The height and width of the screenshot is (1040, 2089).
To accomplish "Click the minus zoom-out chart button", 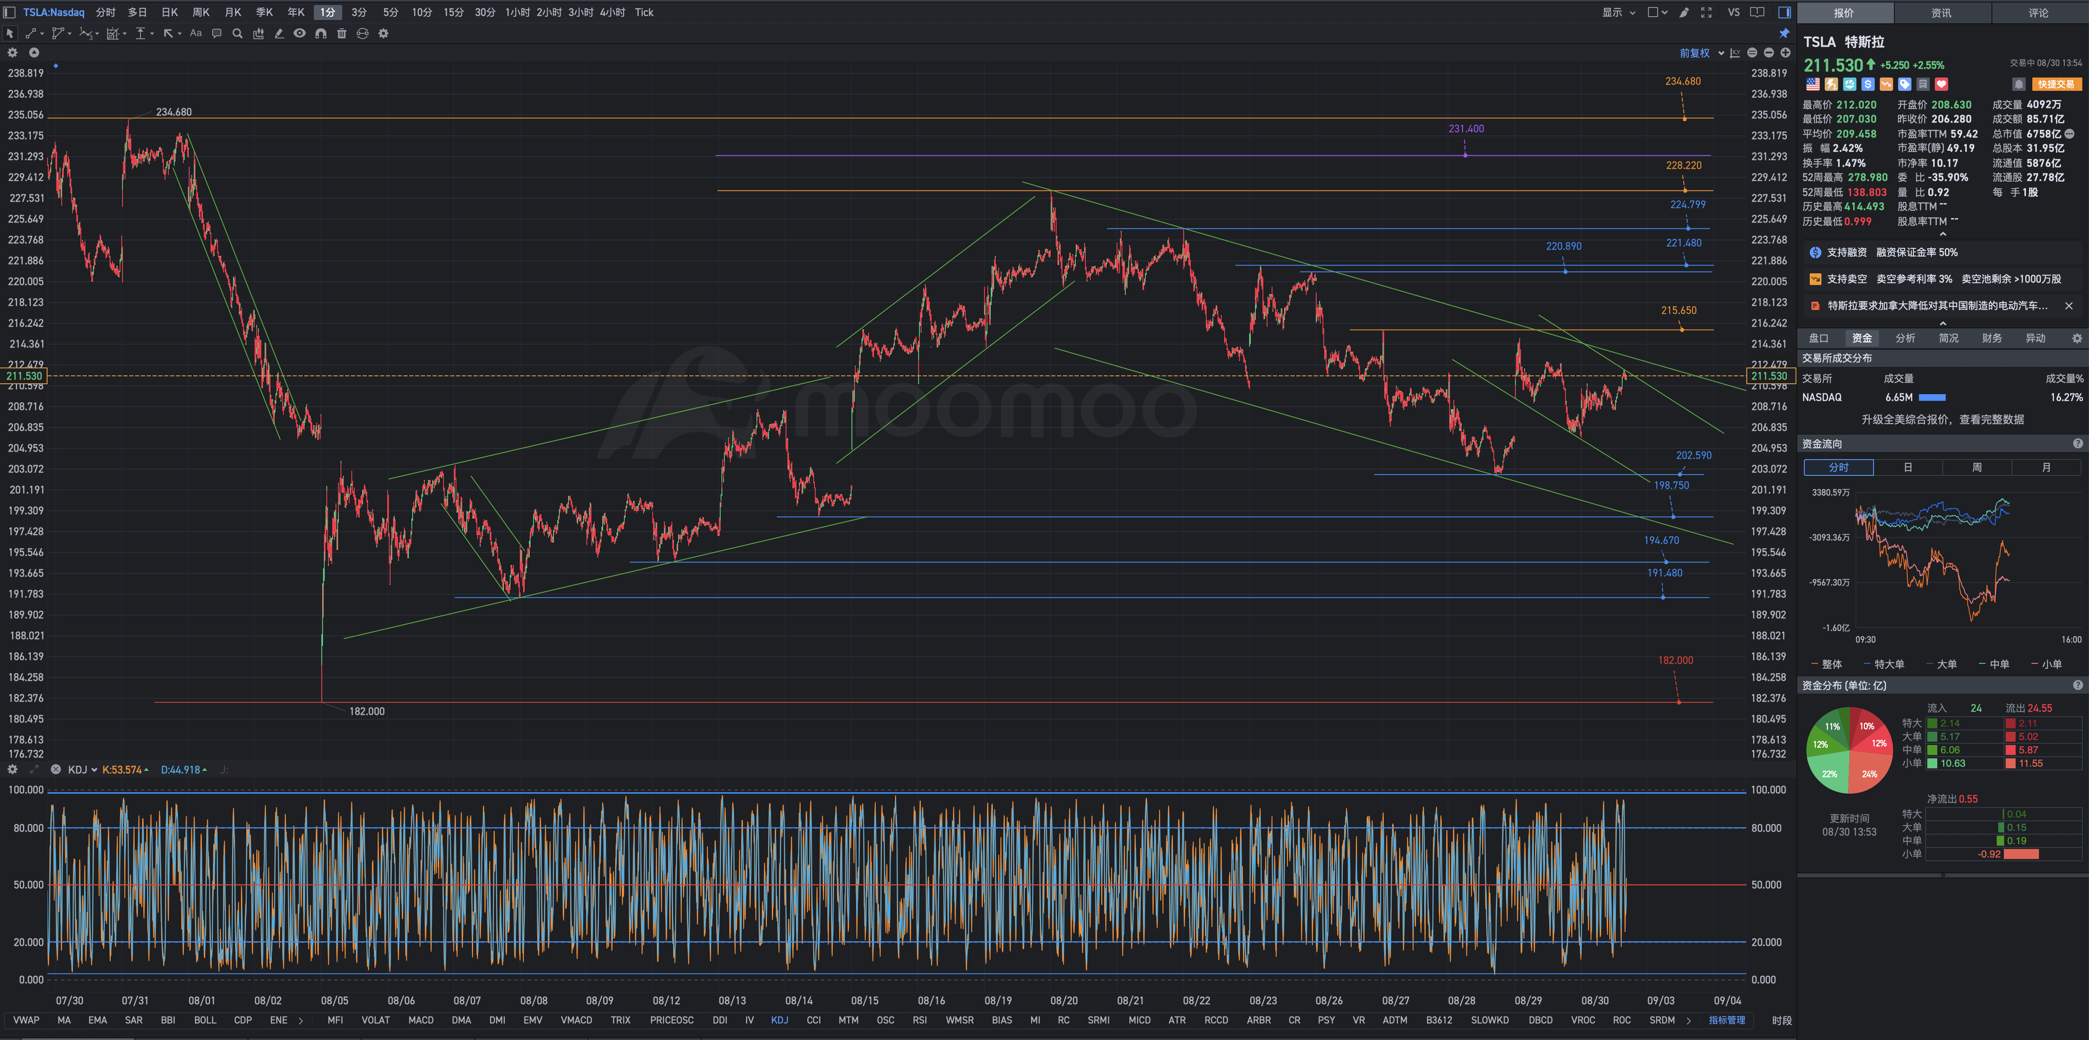I will (x=1768, y=52).
